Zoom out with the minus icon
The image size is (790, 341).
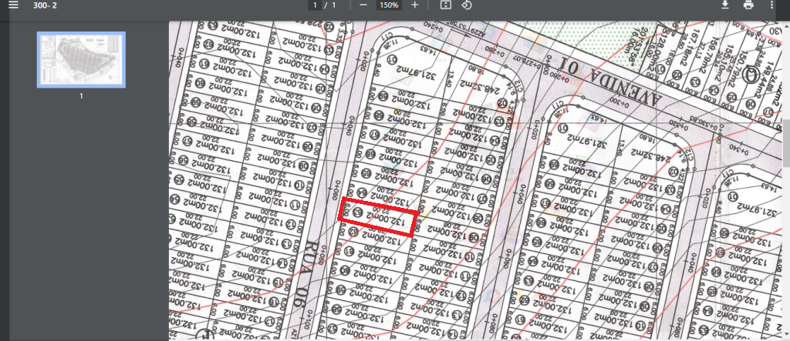(x=363, y=5)
